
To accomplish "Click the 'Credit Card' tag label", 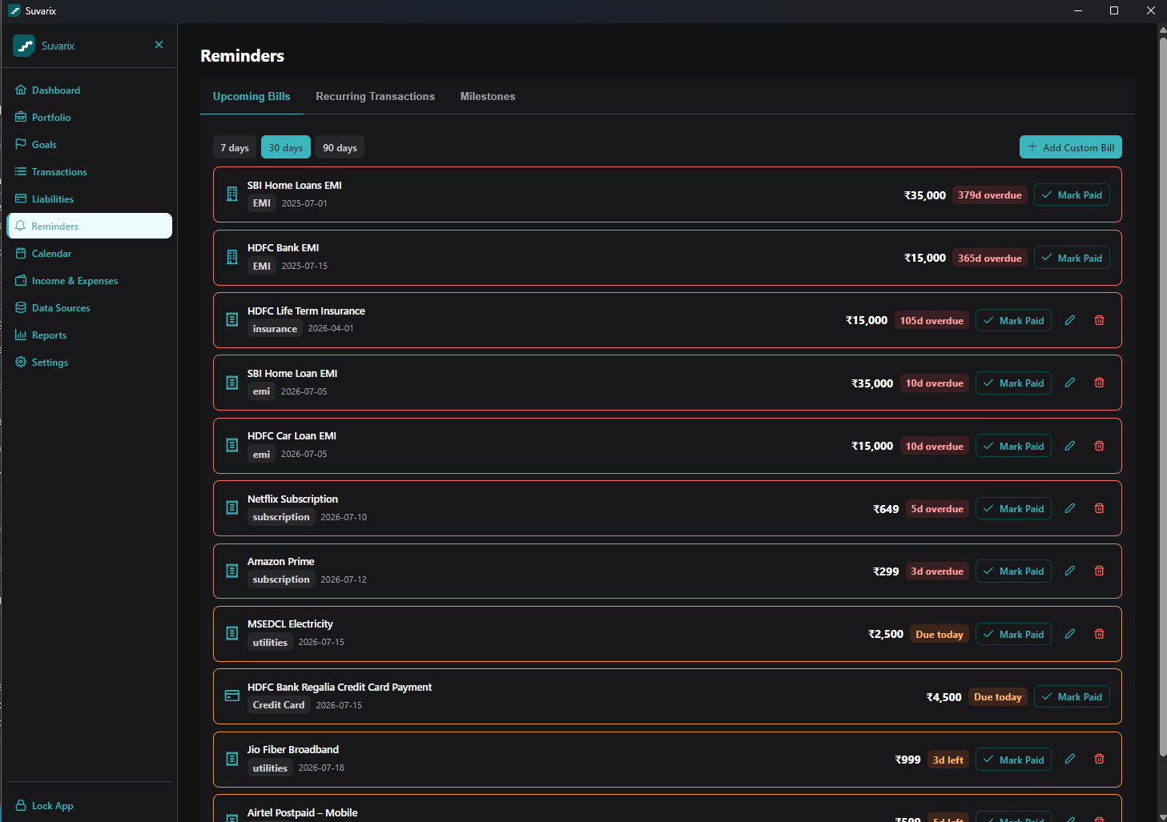I will [279, 705].
